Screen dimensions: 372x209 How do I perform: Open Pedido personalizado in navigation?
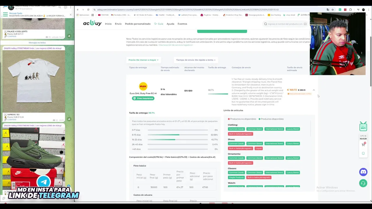point(138,24)
